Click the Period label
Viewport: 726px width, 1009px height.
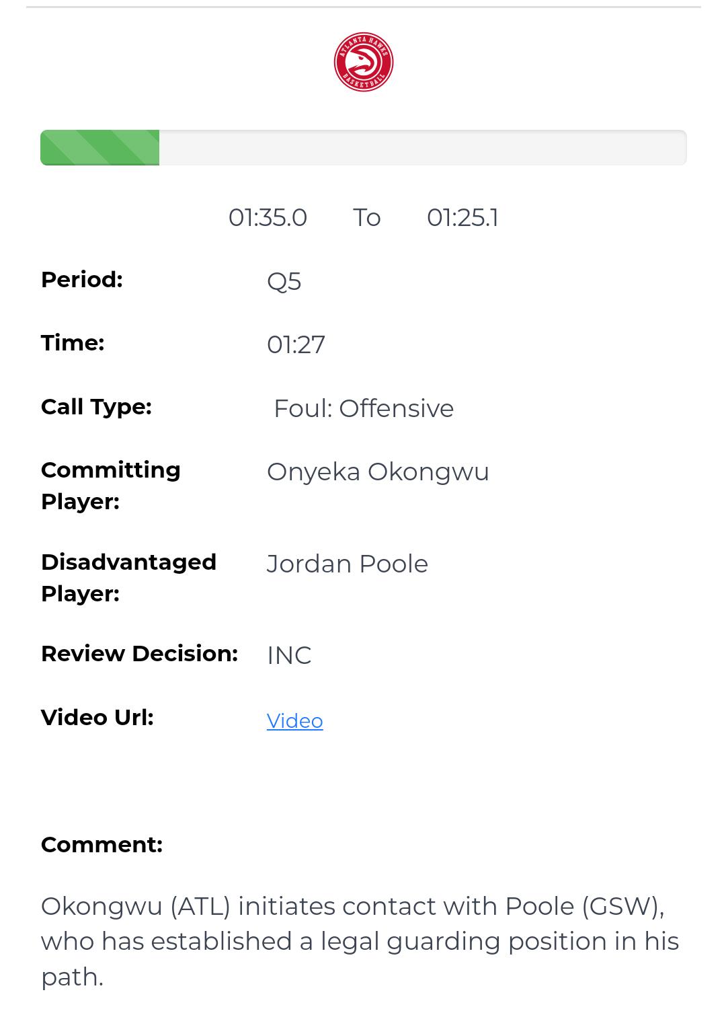(x=82, y=279)
